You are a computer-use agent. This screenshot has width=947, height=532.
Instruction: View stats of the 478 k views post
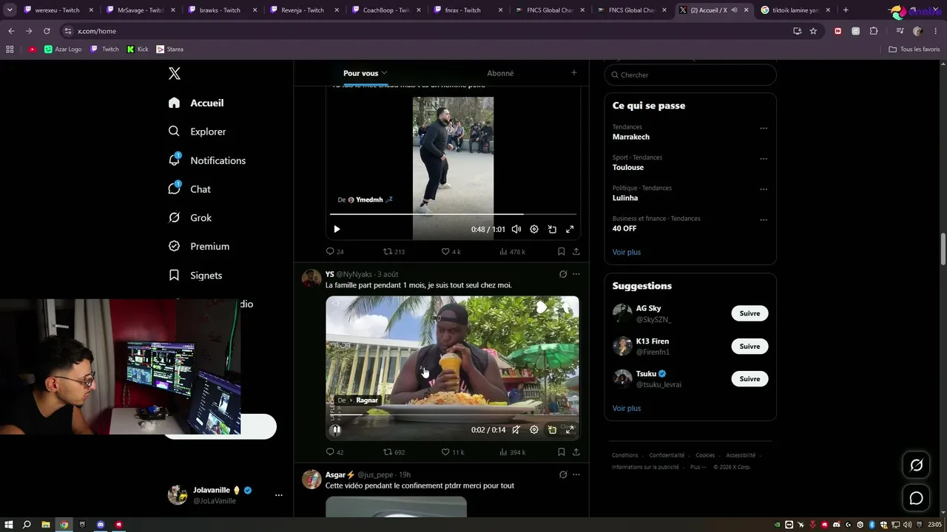512,251
